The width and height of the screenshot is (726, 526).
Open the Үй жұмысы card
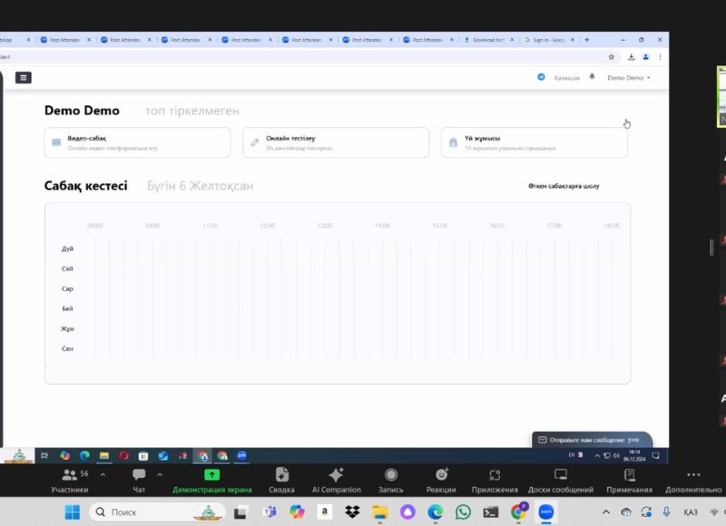pyautogui.click(x=535, y=142)
